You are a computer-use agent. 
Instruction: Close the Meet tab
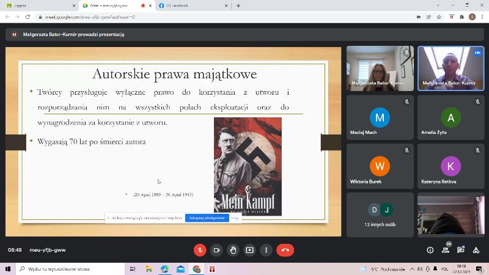pos(150,5)
